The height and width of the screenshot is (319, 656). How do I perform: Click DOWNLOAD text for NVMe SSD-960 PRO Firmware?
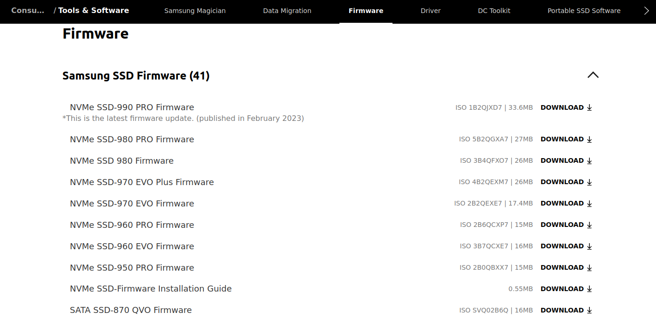[562, 225]
